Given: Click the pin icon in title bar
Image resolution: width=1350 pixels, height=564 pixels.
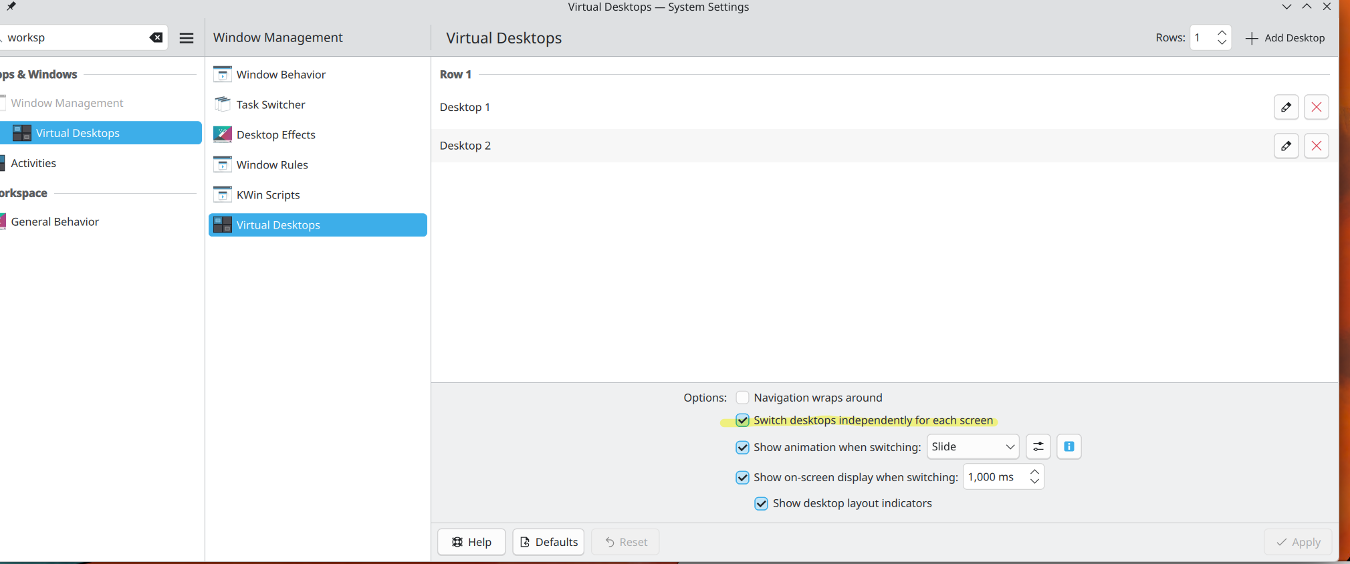Looking at the screenshot, I should (11, 7).
